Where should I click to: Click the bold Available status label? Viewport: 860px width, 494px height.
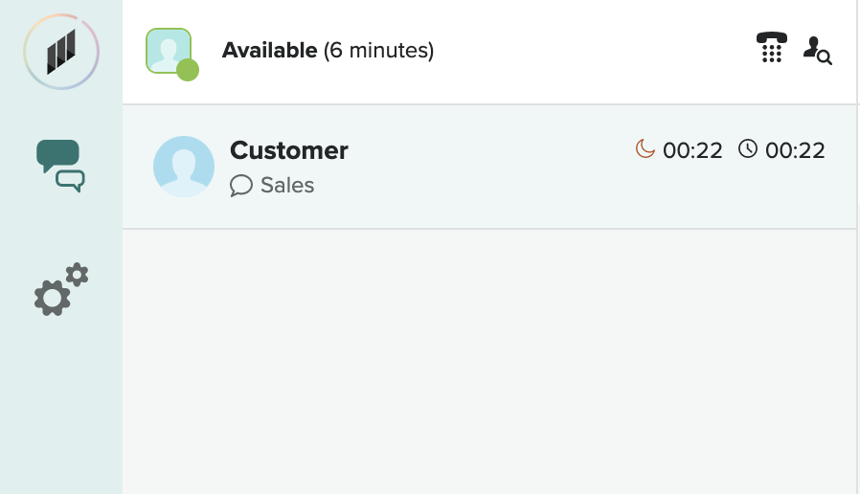click(x=269, y=51)
